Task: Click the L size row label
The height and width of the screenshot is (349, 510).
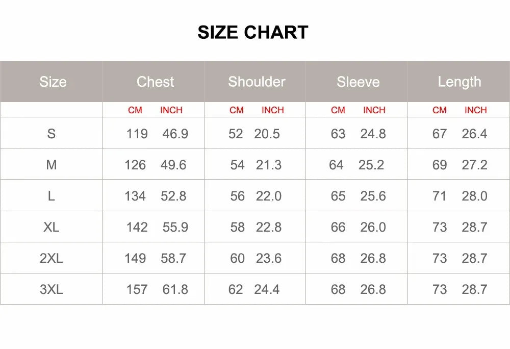Action: tap(51, 196)
